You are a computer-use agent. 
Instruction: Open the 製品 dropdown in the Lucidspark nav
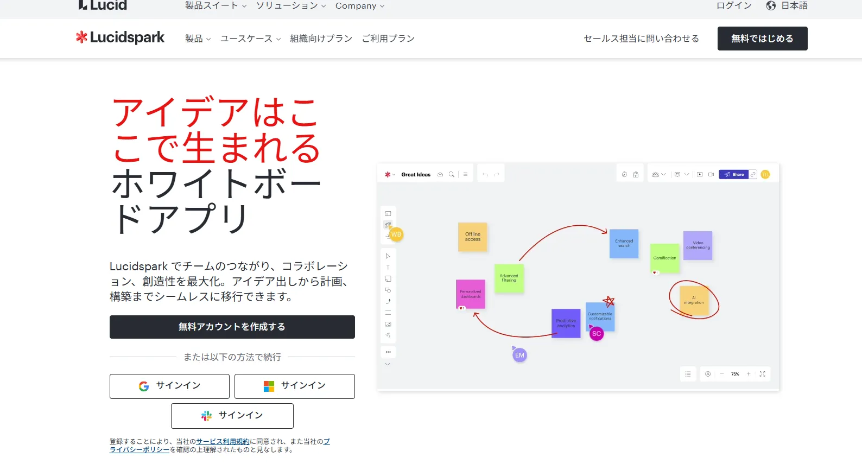point(198,39)
